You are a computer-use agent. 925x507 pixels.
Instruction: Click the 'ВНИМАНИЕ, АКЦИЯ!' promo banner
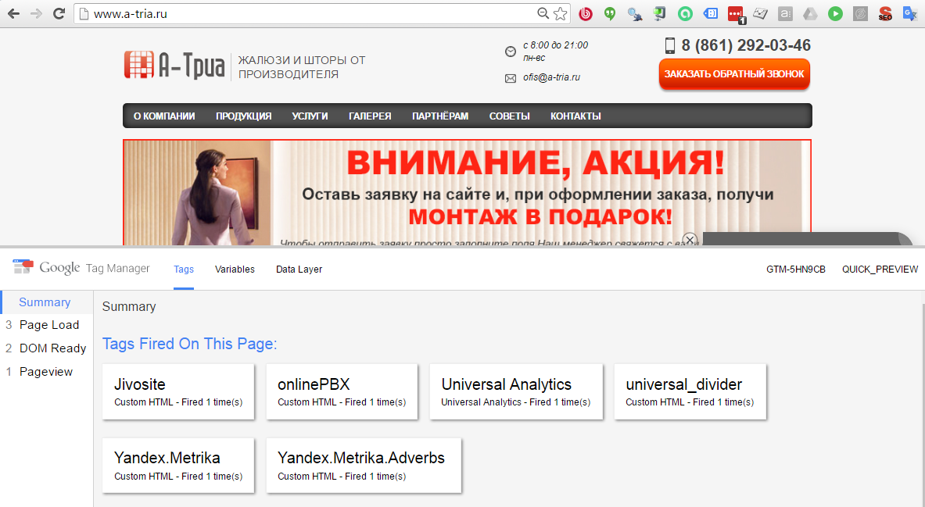click(468, 192)
